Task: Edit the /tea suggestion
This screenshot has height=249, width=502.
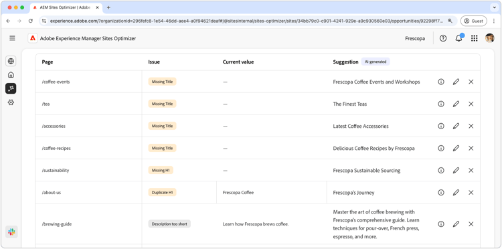Action: click(456, 104)
